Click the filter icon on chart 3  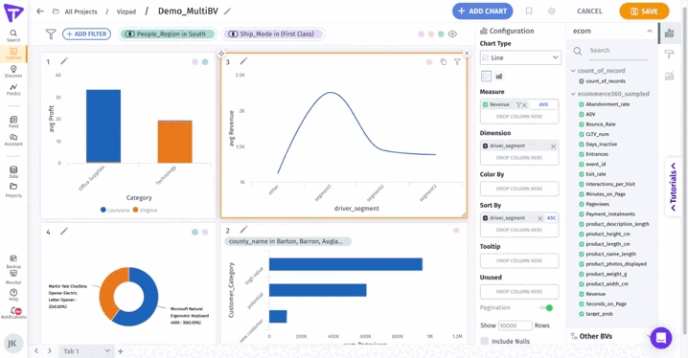pos(457,62)
